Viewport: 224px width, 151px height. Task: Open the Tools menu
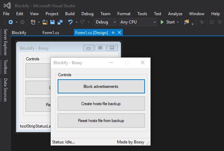point(142,14)
